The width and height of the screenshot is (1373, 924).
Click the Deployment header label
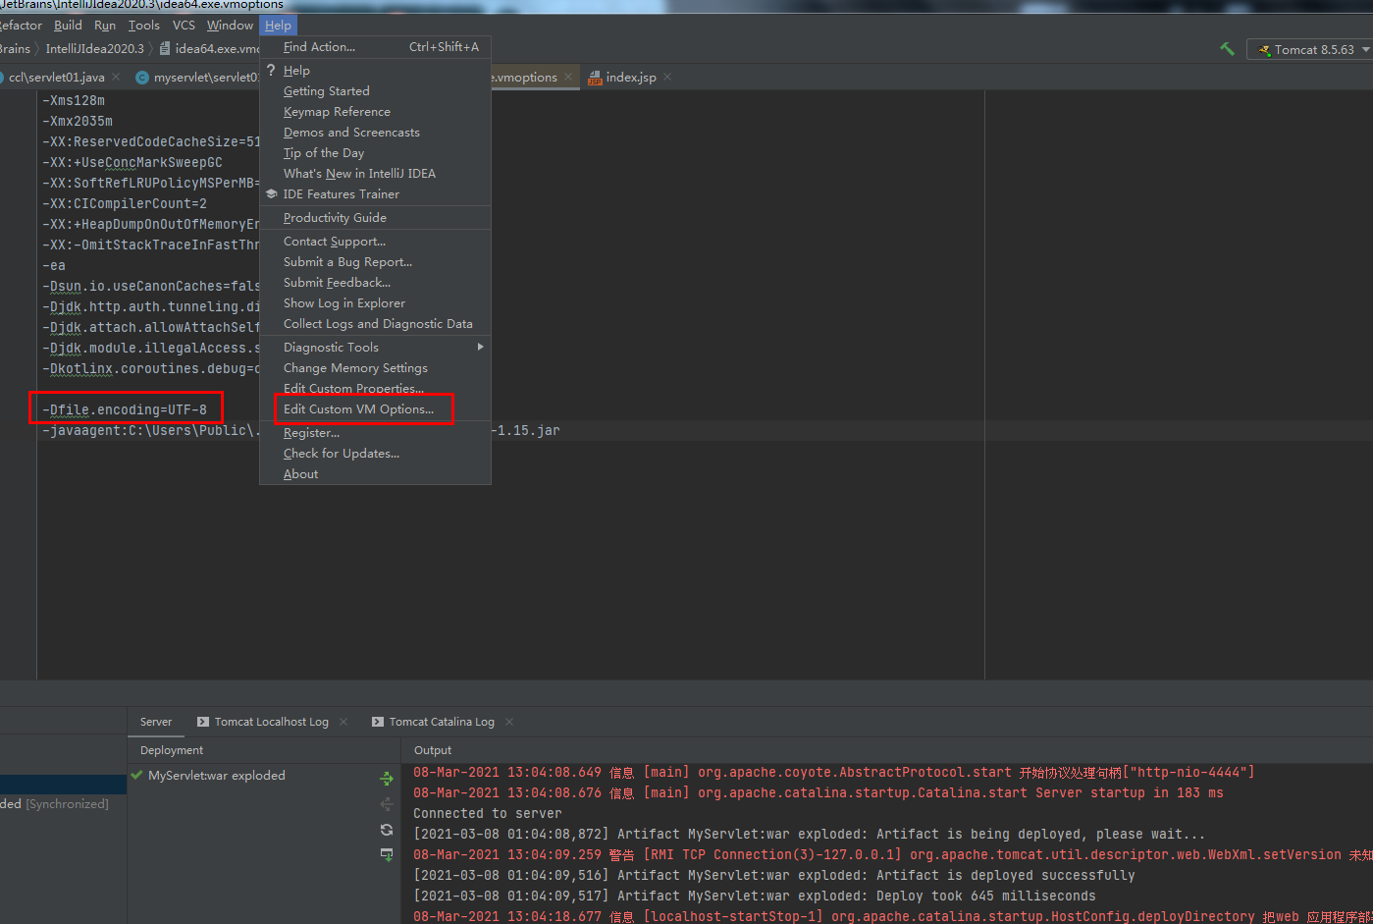click(x=172, y=749)
